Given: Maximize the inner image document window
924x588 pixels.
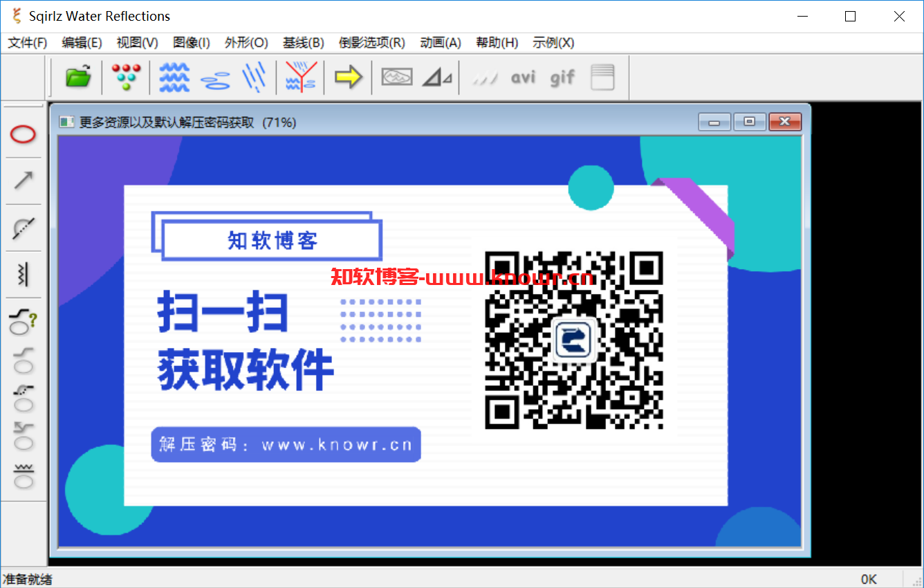Looking at the screenshot, I should coord(749,122).
